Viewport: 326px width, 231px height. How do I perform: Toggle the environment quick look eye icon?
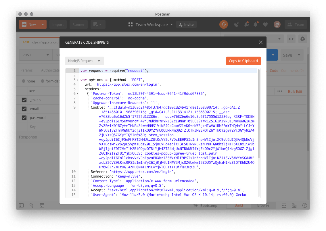click(x=291, y=39)
